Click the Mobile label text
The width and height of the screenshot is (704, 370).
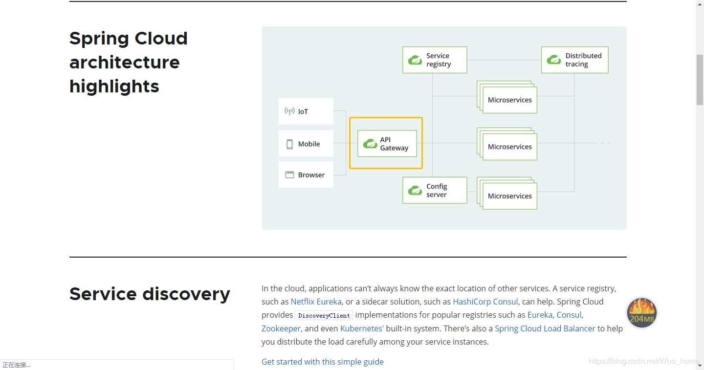point(309,144)
